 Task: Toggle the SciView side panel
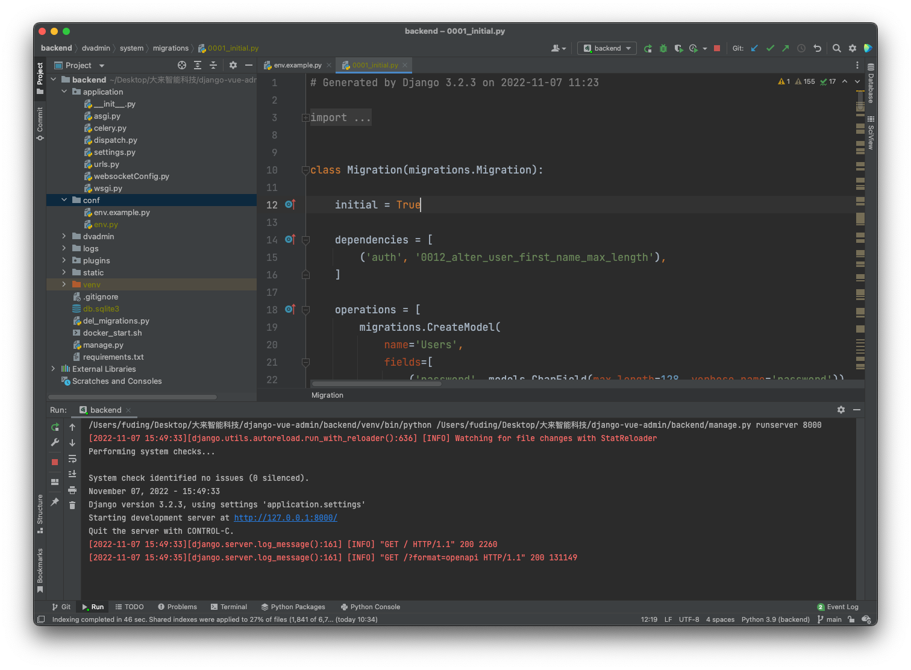[x=871, y=133]
